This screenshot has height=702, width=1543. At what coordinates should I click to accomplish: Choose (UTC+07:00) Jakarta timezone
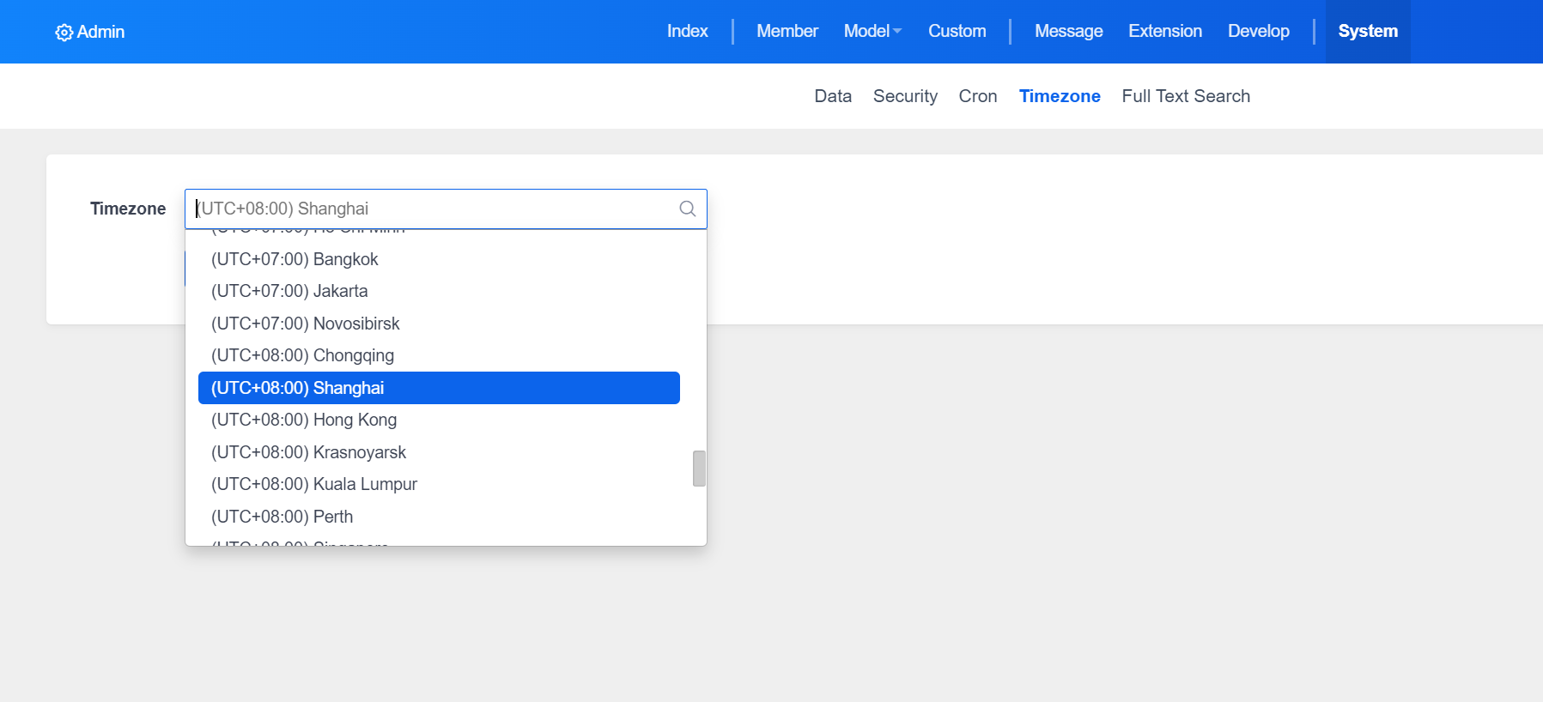(x=289, y=291)
